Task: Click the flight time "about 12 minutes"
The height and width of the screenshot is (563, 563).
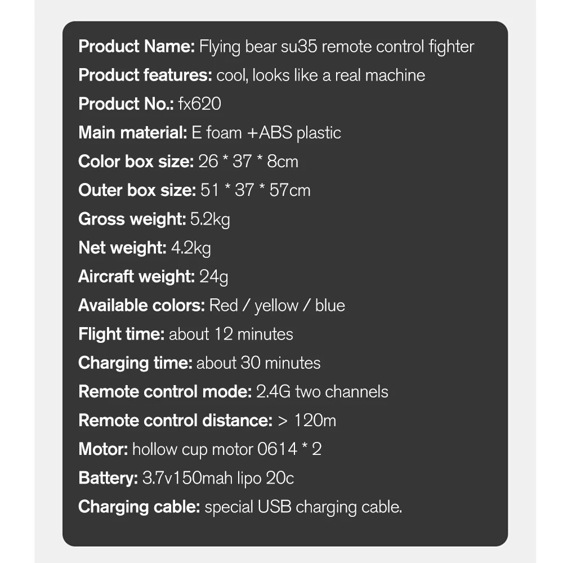Action: click(231, 334)
